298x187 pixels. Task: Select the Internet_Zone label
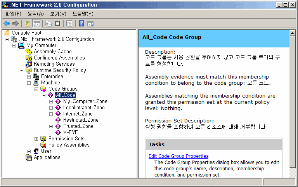click(x=78, y=114)
